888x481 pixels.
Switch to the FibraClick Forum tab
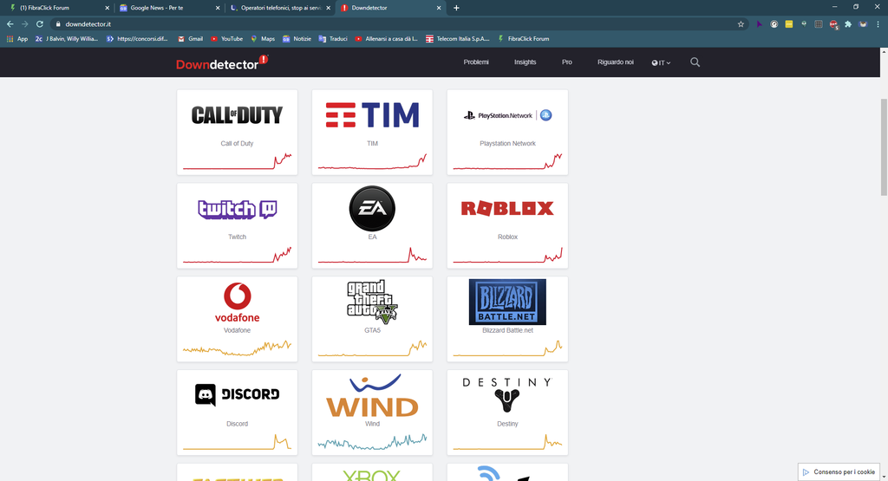(x=56, y=8)
